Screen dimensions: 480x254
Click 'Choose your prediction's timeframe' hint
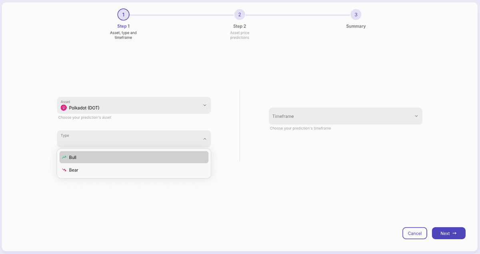[300, 128]
